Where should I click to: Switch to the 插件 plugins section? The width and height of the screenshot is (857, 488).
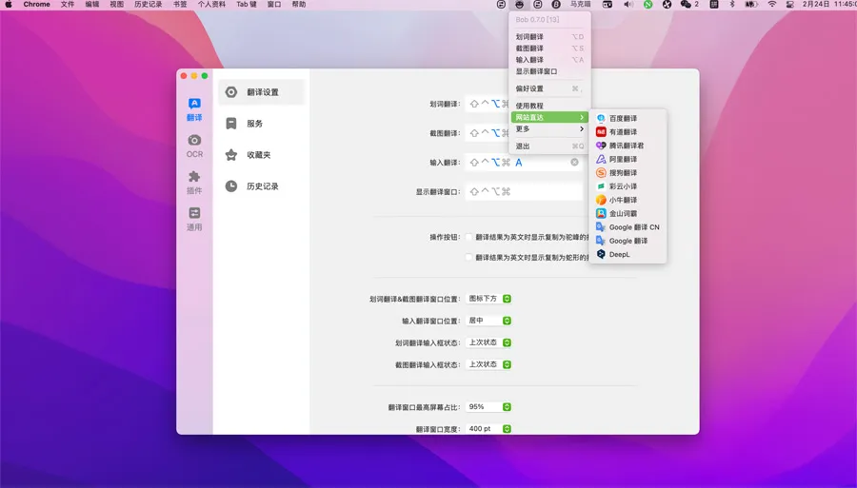coord(194,182)
